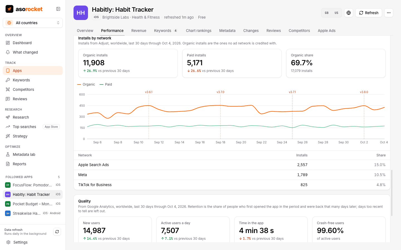Select the Keywords key icon in sidebar

(8, 80)
